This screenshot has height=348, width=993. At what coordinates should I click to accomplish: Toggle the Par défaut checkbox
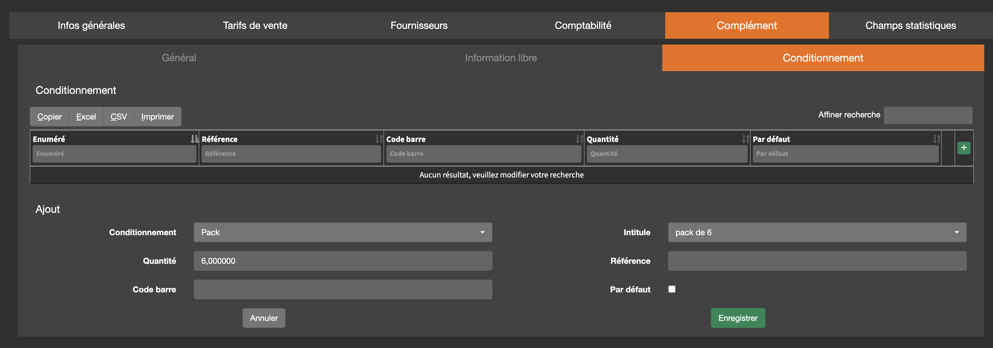672,289
